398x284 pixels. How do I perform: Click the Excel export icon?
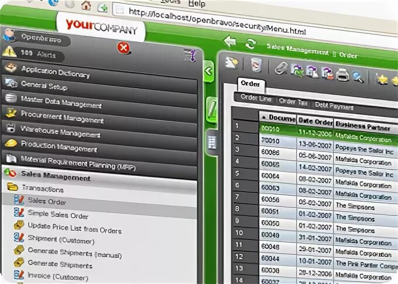[x=297, y=70]
